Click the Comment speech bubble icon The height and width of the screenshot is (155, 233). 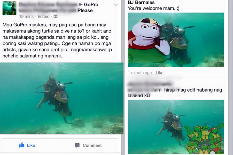point(77,145)
